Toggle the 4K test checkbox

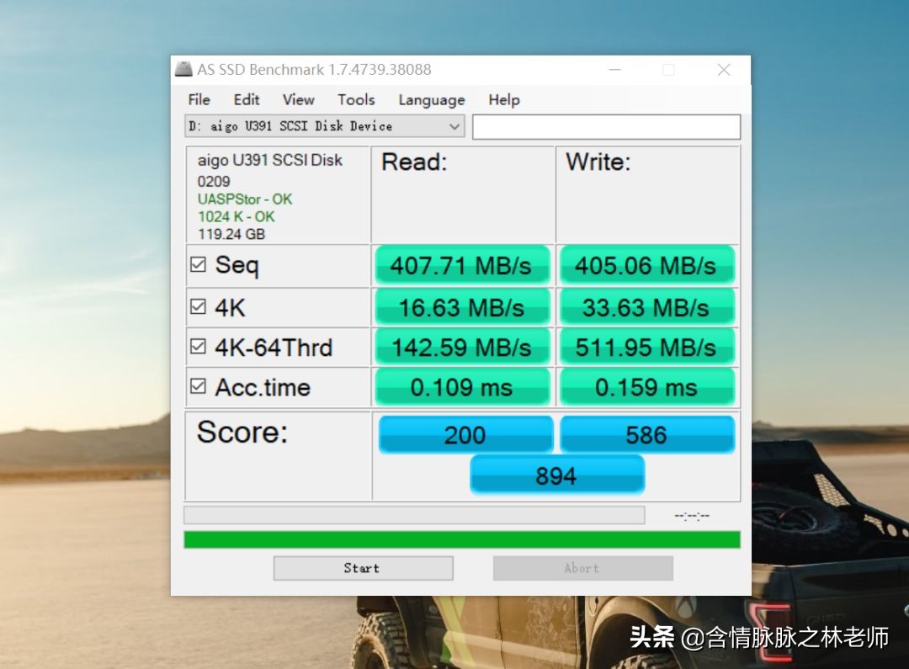tap(199, 306)
